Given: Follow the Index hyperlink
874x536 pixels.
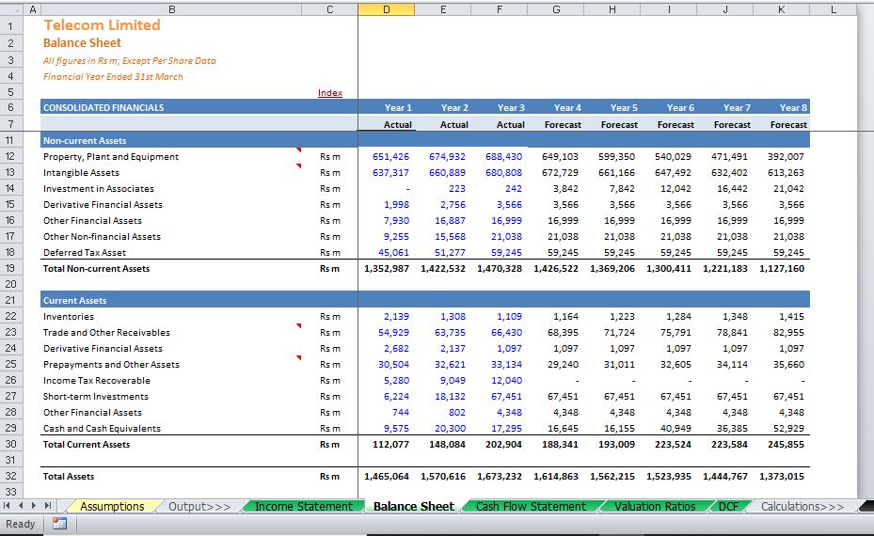Looking at the screenshot, I should coord(330,92).
